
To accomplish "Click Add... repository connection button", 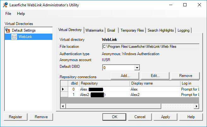I will click(125, 76).
